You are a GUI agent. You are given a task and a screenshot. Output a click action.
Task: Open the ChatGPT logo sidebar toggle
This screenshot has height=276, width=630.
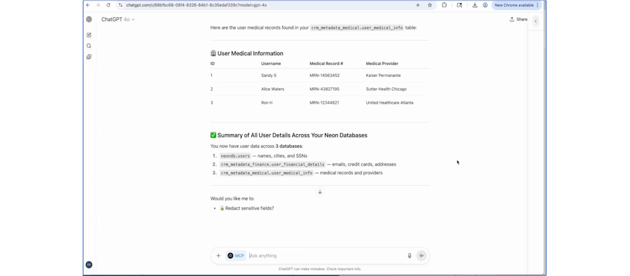pyautogui.click(x=89, y=20)
